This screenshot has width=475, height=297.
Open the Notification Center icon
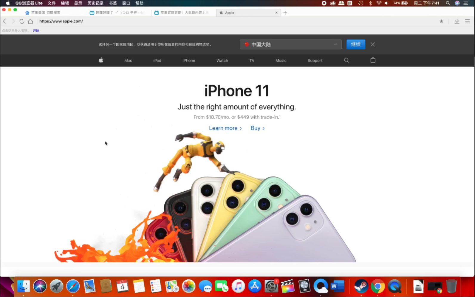pyautogui.click(x=465, y=3)
